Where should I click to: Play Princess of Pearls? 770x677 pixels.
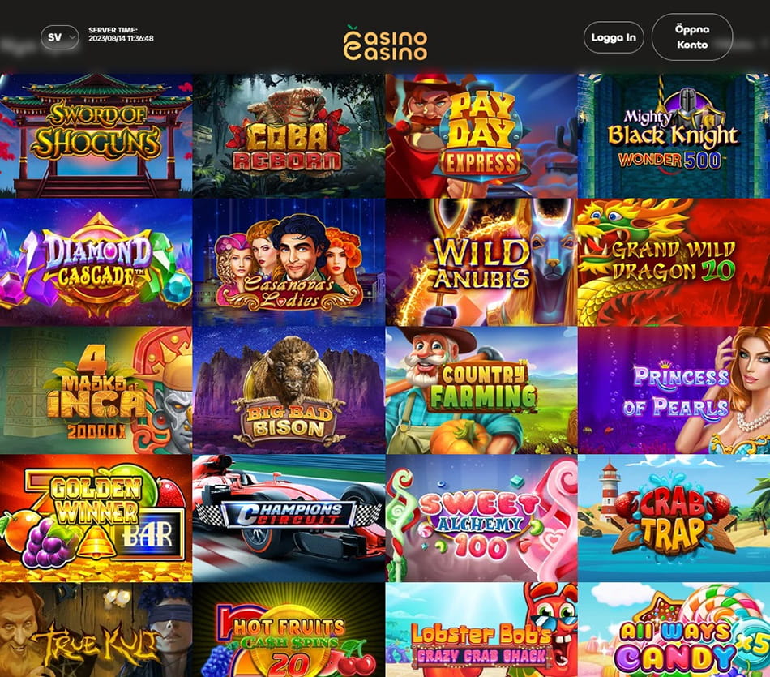pos(674,390)
